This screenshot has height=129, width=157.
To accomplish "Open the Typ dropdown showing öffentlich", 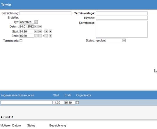I will [28, 22].
